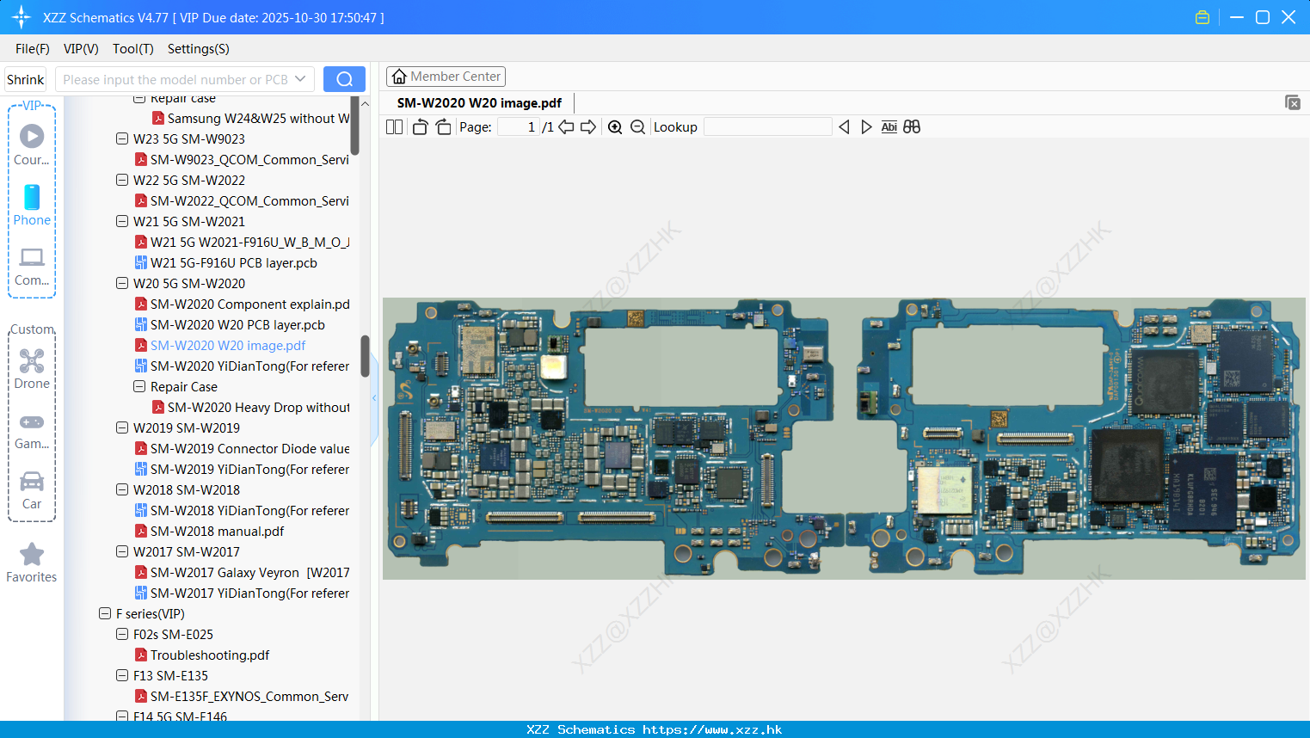Collapse the W23 5G SM-W9023 node
1310x738 pixels.
click(x=122, y=138)
